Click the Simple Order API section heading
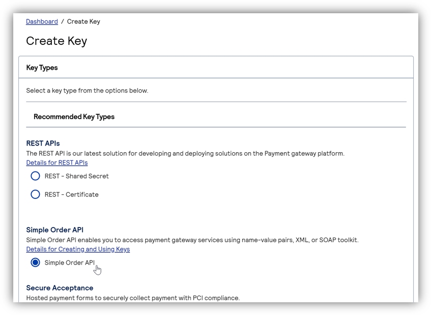The width and height of the screenshot is (431, 315). click(x=55, y=230)
